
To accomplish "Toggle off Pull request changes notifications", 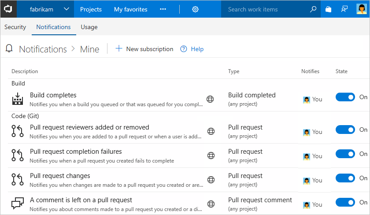I will (345, 178).
